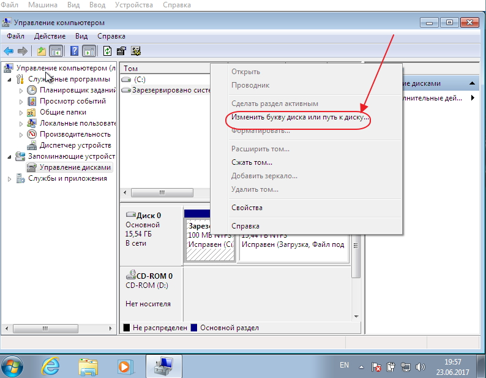Open the Действие menu
Image resolution: width=486 pixels, height=378 pixels.
tap(50, 36)
